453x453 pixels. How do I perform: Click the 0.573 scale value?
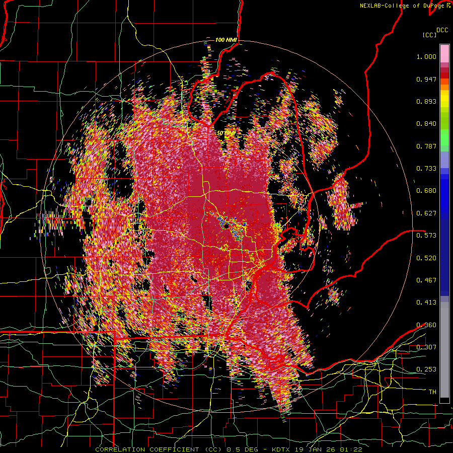[x=426, y=236]
